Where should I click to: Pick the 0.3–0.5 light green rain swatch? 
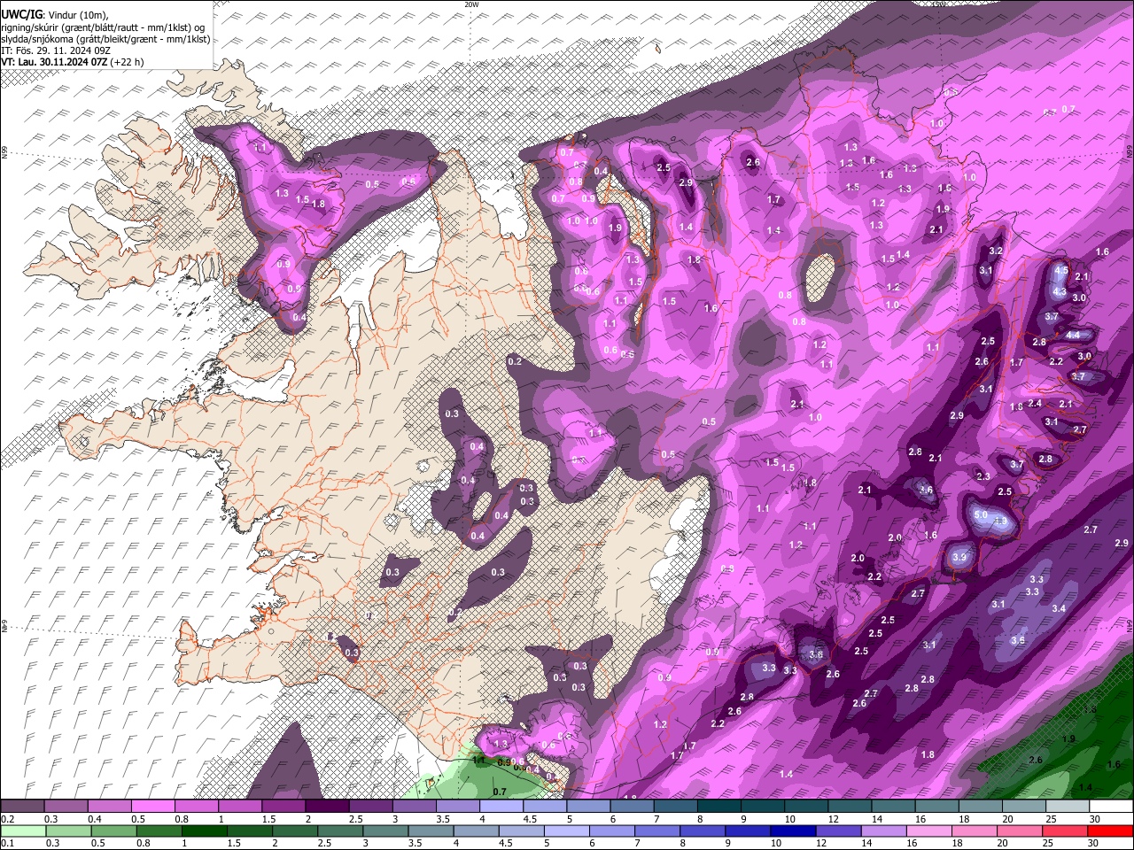point(68,831)
